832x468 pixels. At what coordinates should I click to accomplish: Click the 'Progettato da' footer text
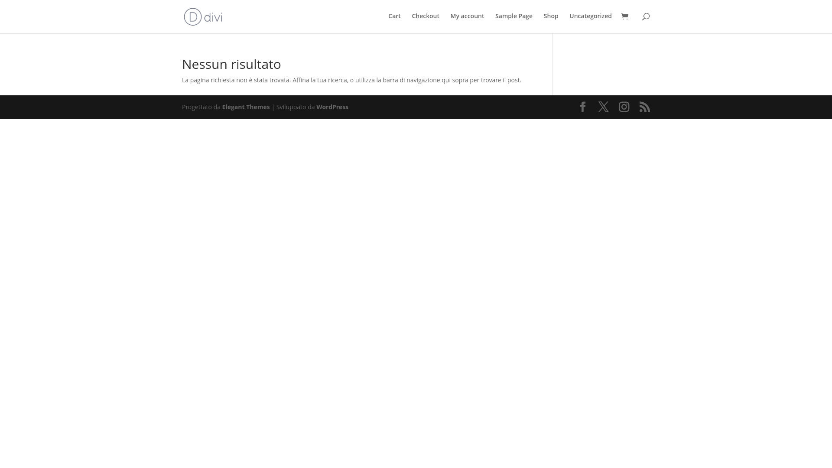(201, 107)
